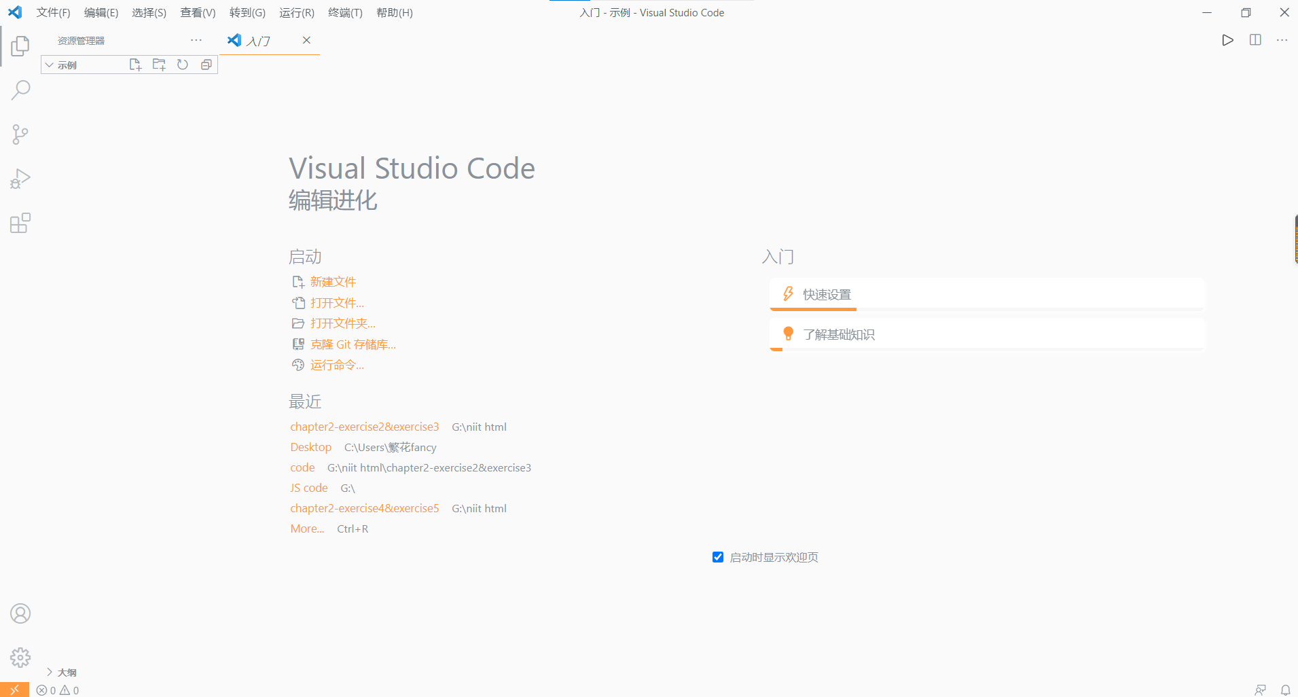1298x697 pixels.
Task: Open recent folder JS code
Action: pyautogui.click(x=309, y=488)
